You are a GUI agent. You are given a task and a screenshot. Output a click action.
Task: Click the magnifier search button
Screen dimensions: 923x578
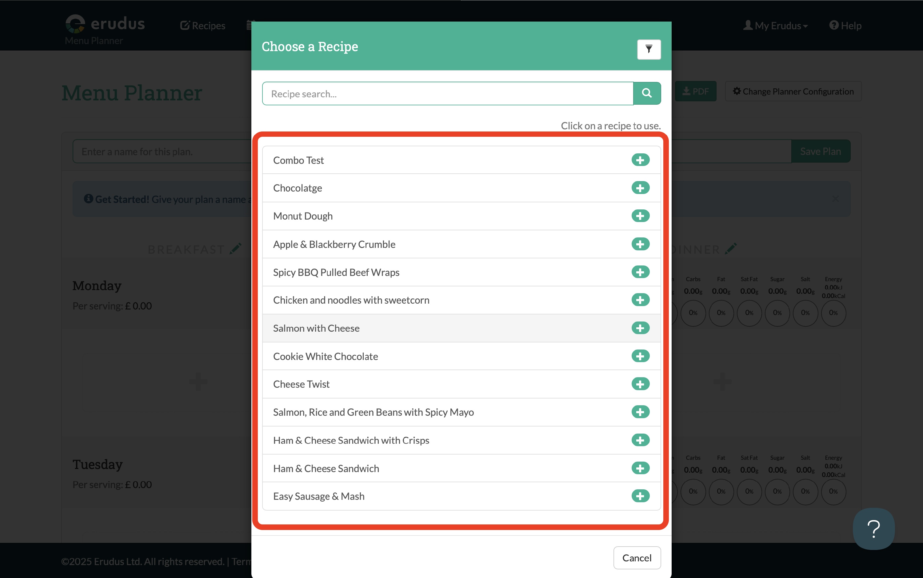[646, 93]
